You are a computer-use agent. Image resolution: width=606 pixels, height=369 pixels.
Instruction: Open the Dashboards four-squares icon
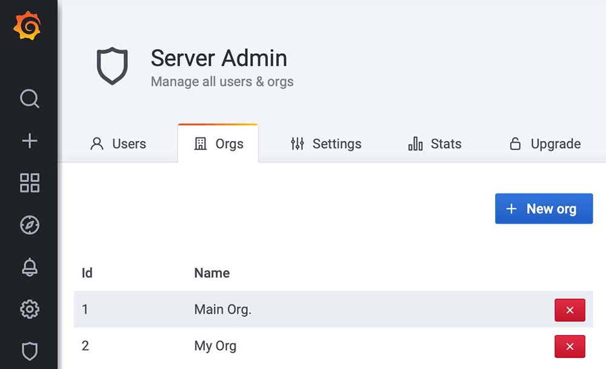coord(29,183)
